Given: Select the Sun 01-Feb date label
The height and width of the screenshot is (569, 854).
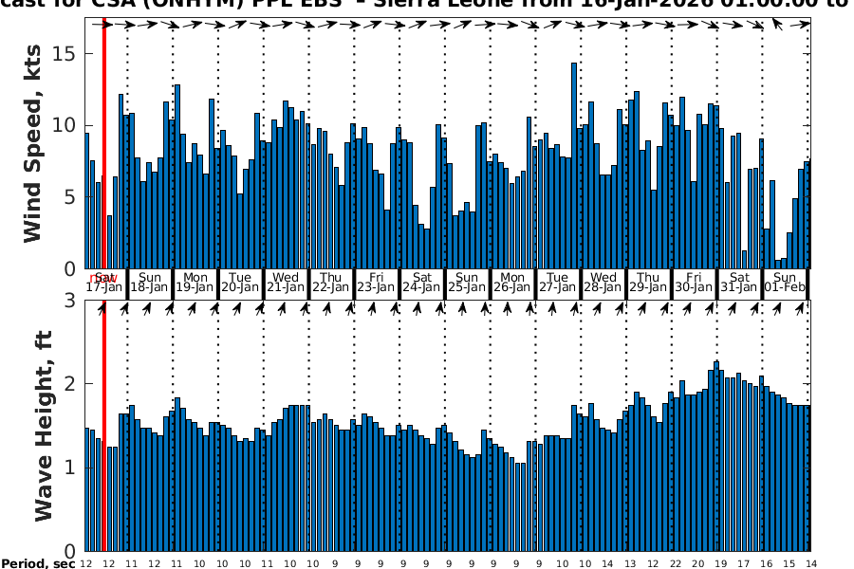Looking at the screenshot, I should coord(785,283).
